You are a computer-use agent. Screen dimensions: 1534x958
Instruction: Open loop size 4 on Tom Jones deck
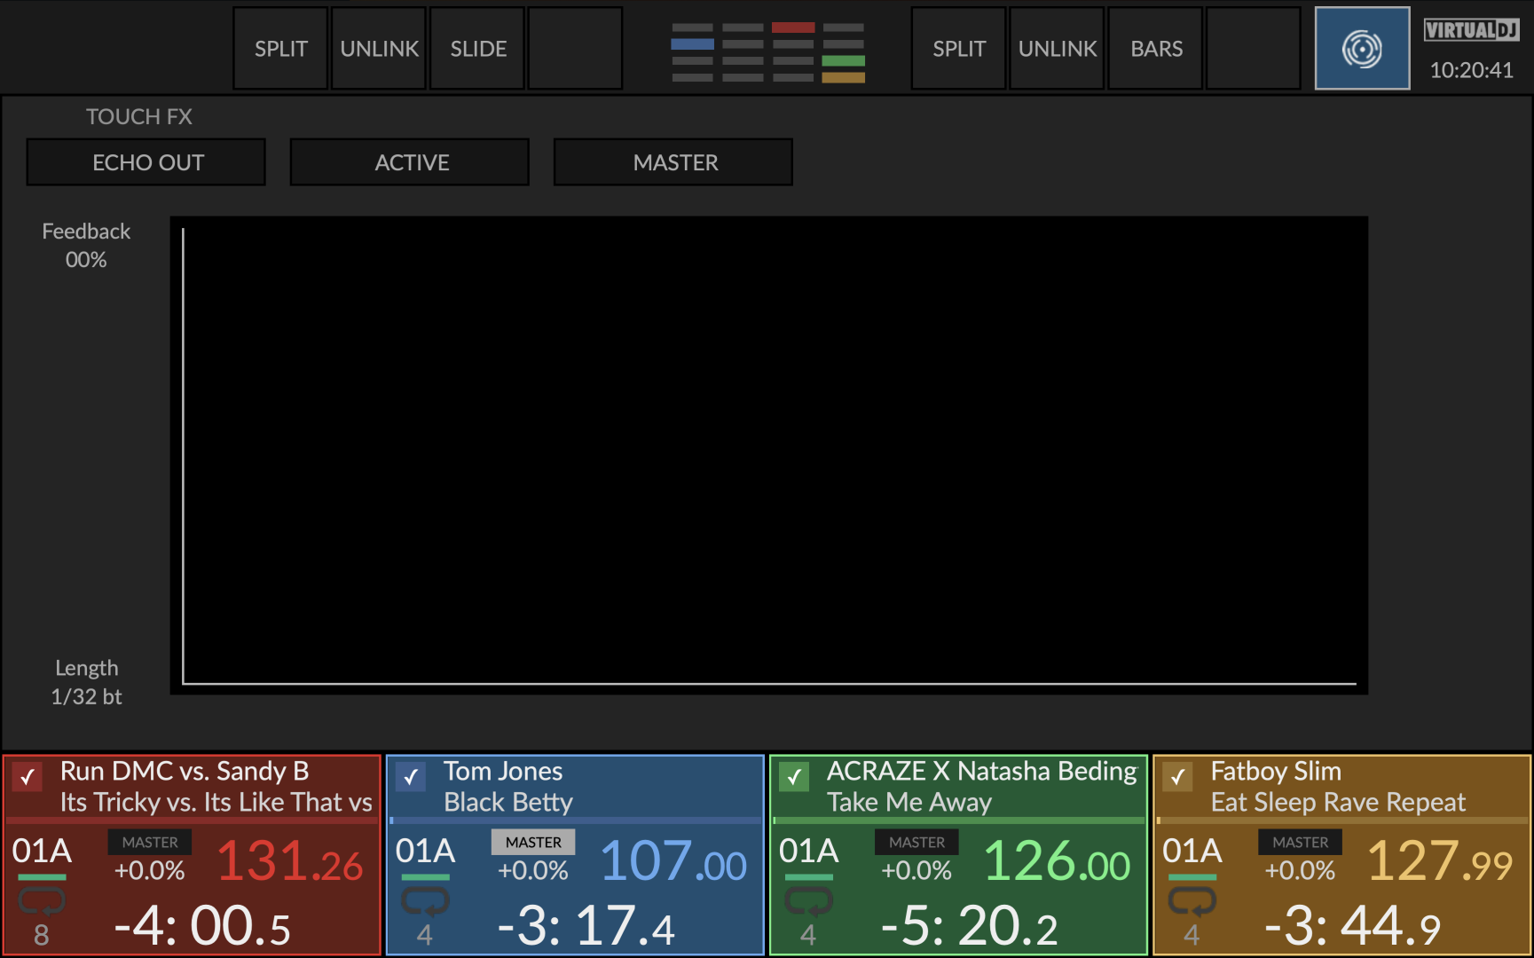[424, 935]
